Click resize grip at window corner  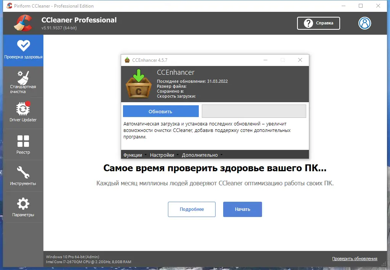point(384,264)
